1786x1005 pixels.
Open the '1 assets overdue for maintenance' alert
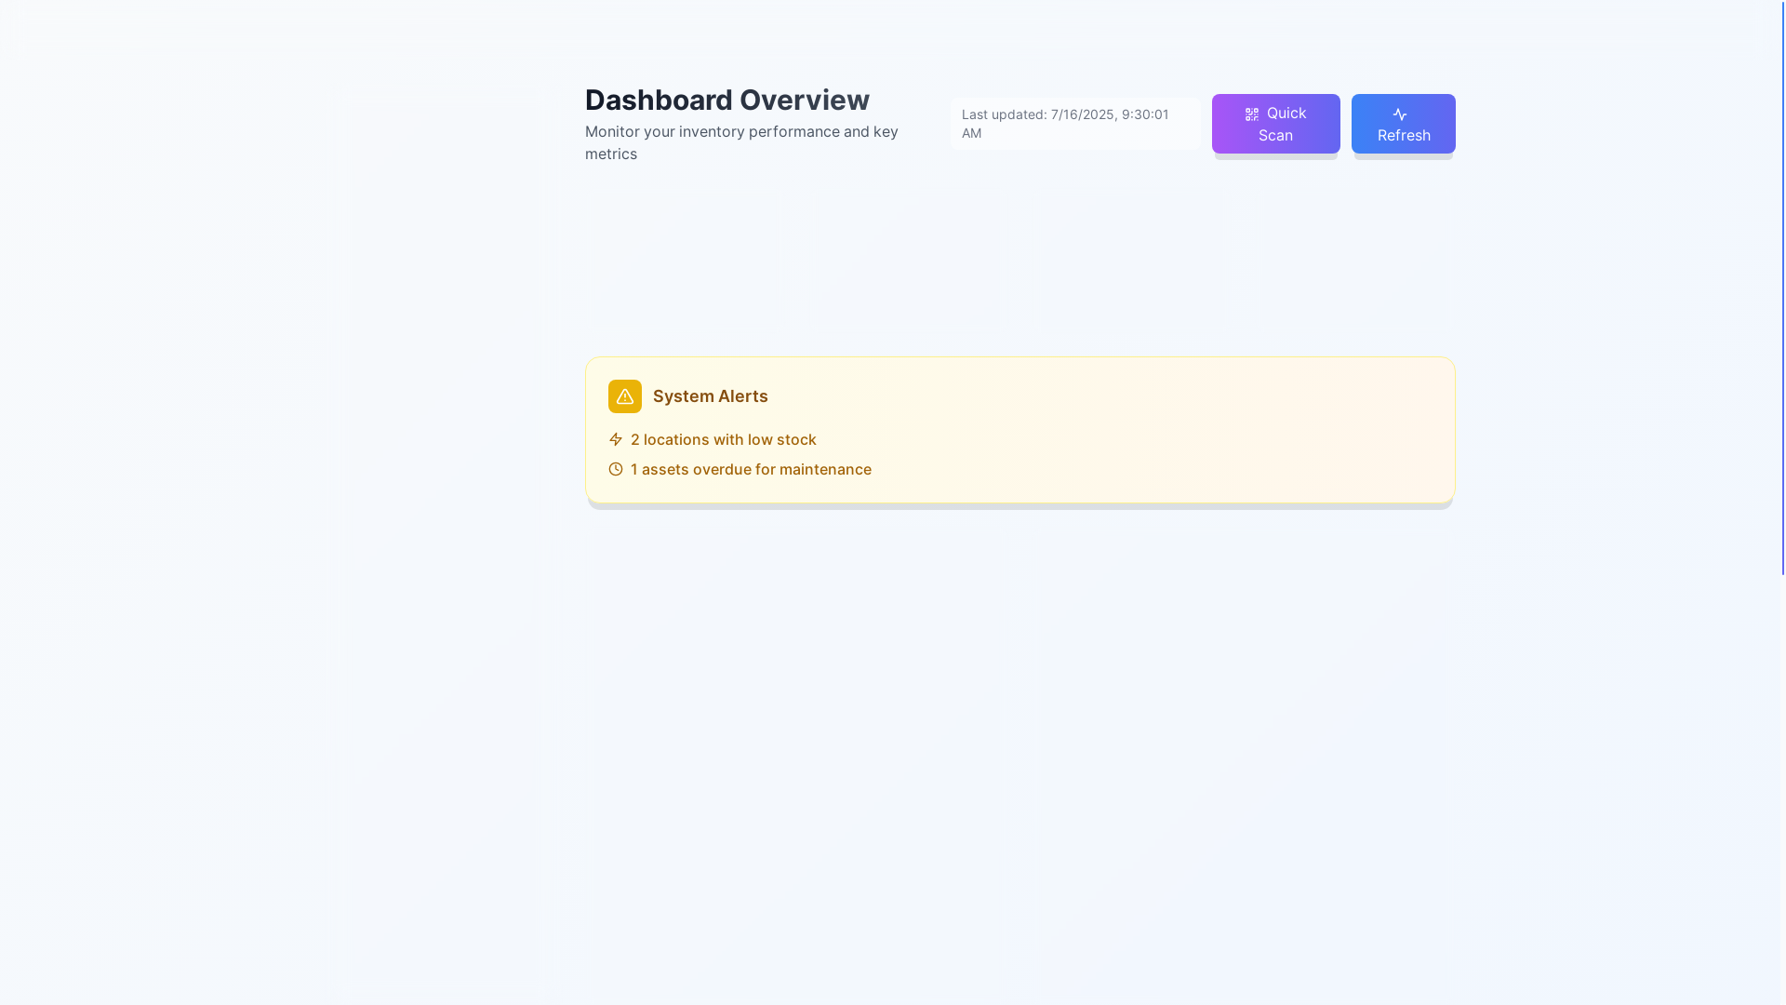pyautogui.click(x=751, y=469)
